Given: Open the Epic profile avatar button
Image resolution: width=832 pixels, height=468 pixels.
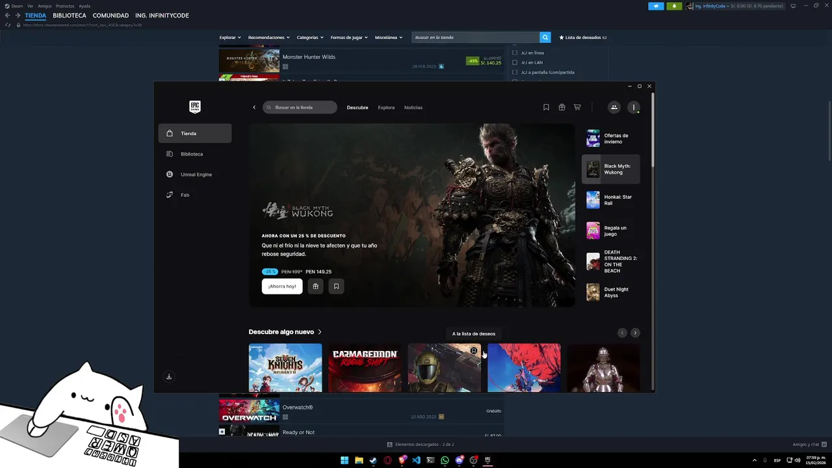Looking at the screenshot, I should 634,107.
